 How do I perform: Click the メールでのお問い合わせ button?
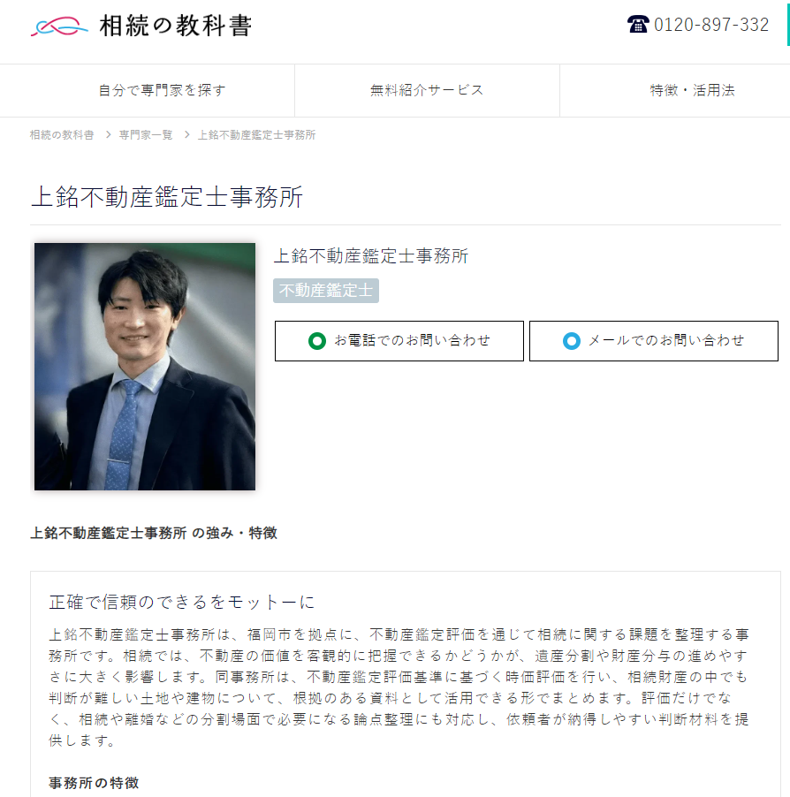click(x=654, y=341)
